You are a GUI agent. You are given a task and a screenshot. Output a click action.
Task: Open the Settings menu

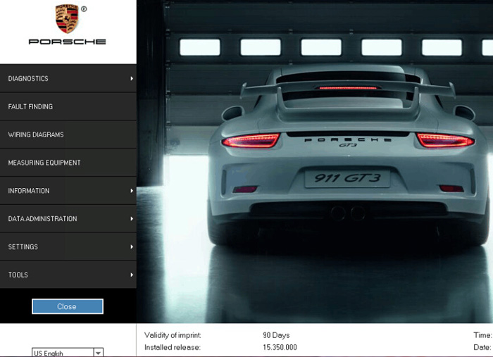tap(68, 246)
